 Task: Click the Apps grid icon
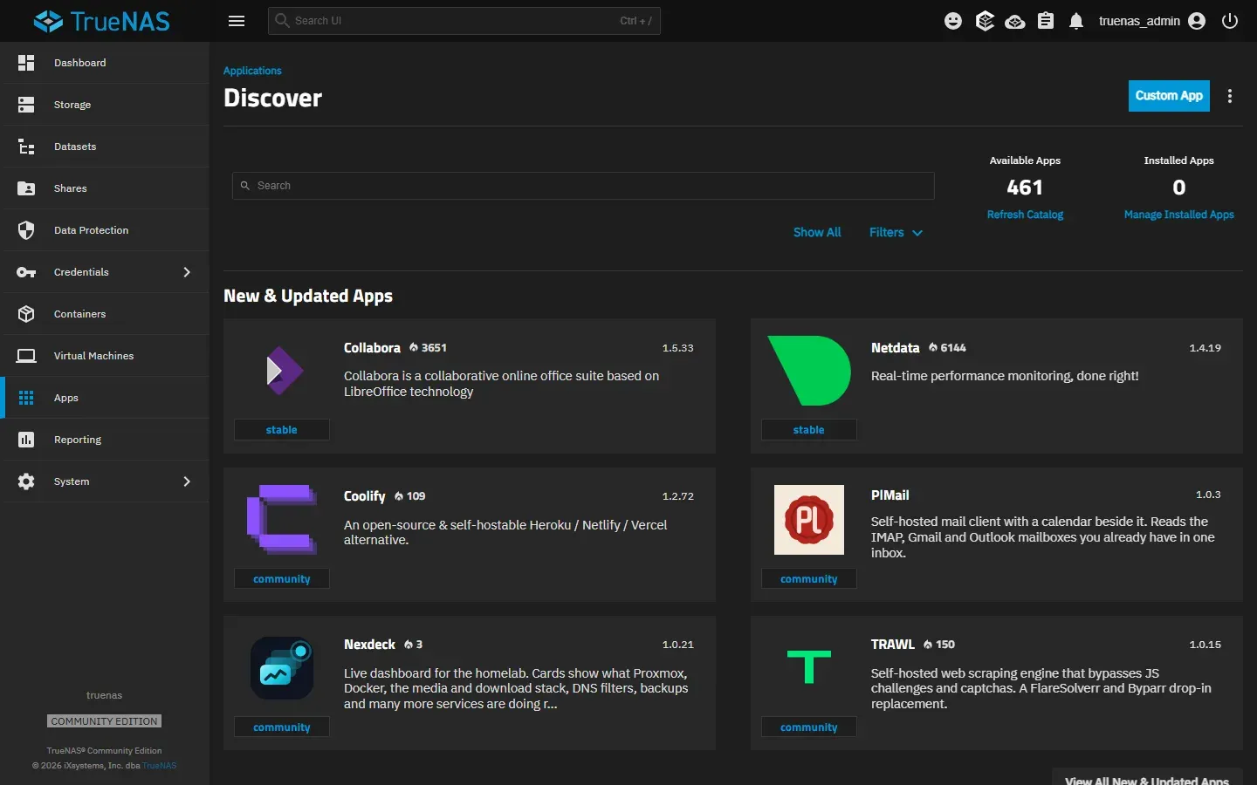pos(26,398)
